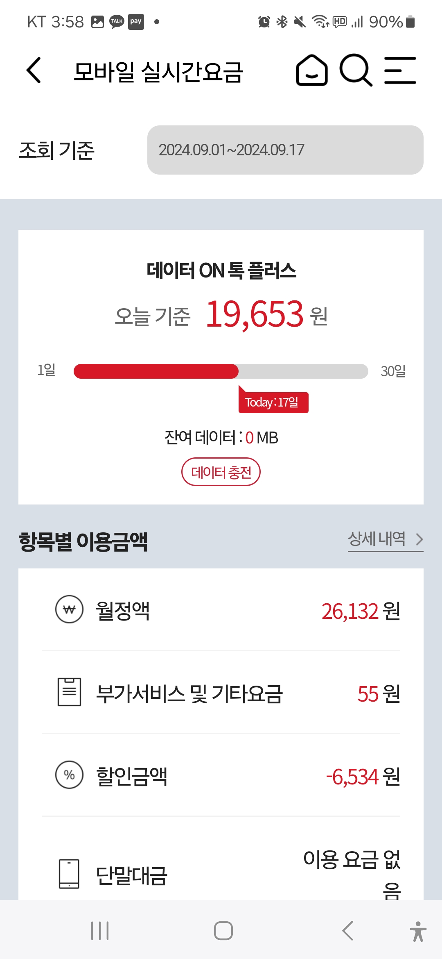Select the 할인금액 -6,534 원 row
Screen dimensions: 442x959
[x=221, y=776]
